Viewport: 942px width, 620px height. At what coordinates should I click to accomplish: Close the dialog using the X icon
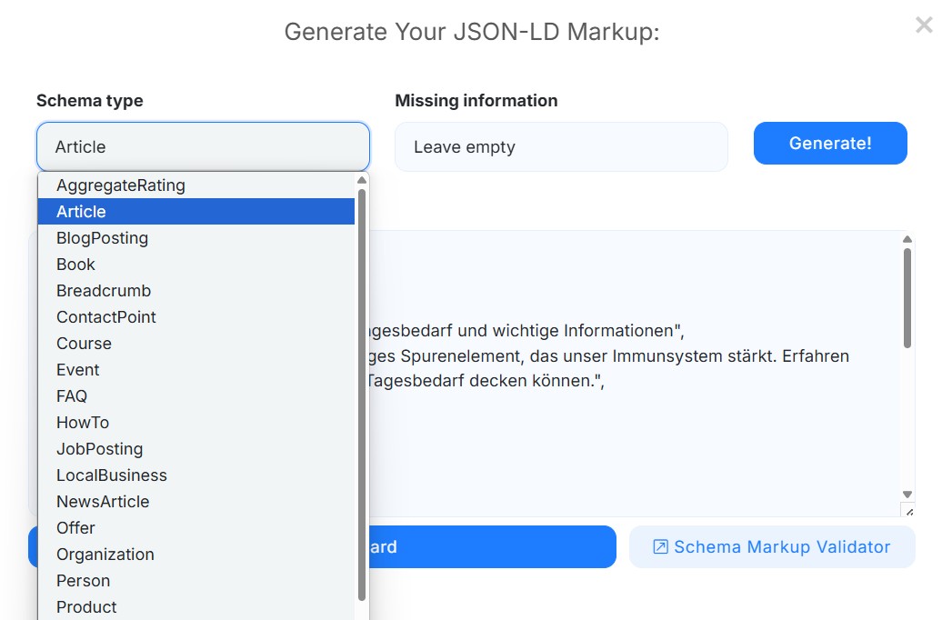pyautogui.click(x=925, y=25)
